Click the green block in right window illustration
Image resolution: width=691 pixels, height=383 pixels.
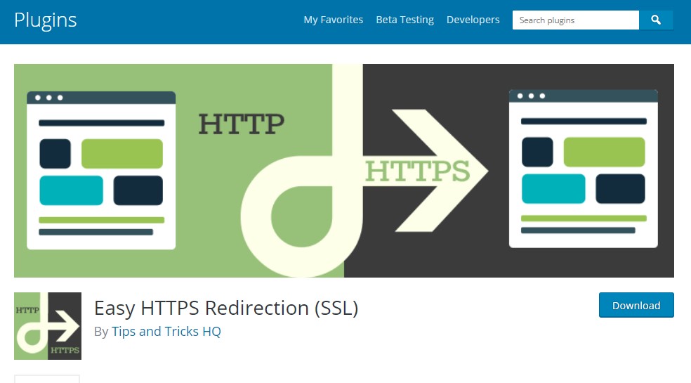tap(604, 152)
